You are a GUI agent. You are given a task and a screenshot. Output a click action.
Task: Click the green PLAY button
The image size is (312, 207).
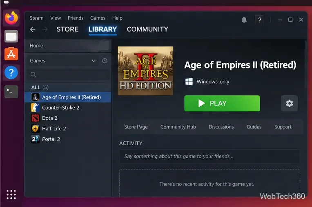(x=222, y=103)
